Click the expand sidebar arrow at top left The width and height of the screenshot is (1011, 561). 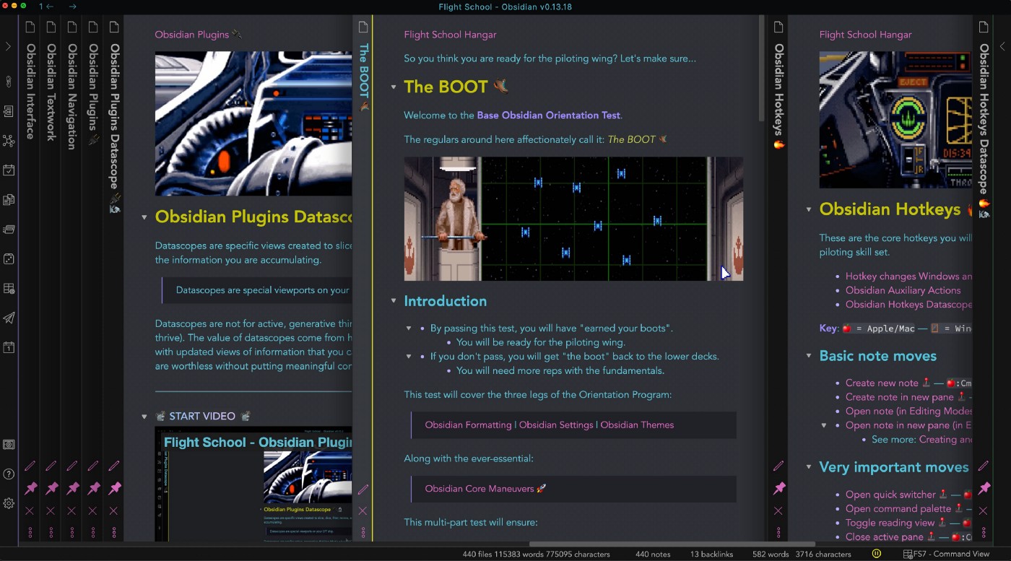pos(9,46)
